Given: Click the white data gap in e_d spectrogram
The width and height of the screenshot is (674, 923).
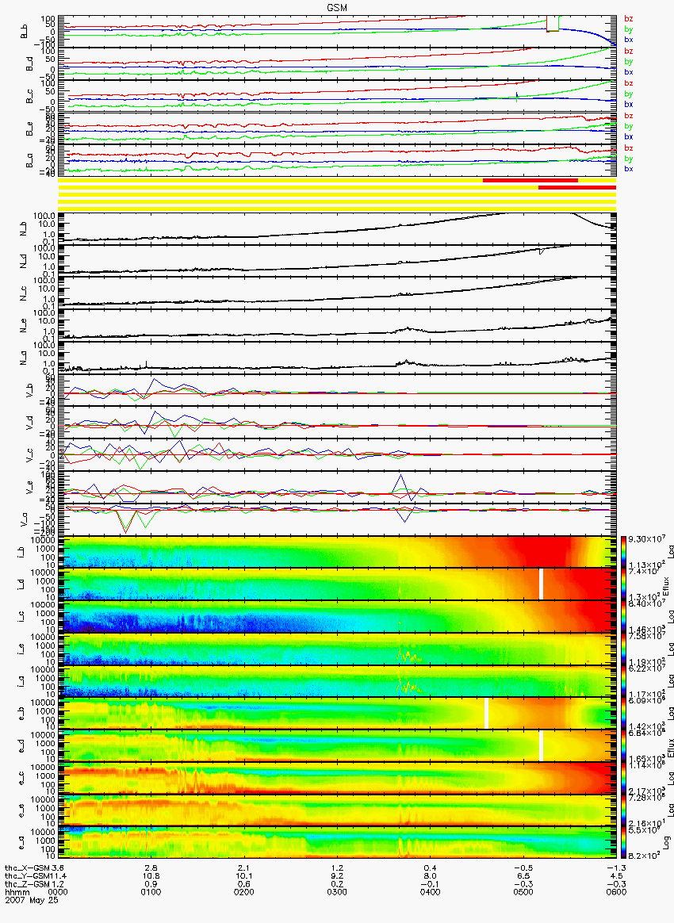Looking at the screenshot, I should pyautogui.click(x=541, y=746).
